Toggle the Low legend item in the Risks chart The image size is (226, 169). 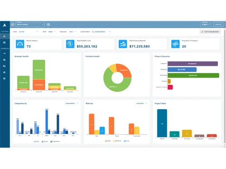coord(127,141)
